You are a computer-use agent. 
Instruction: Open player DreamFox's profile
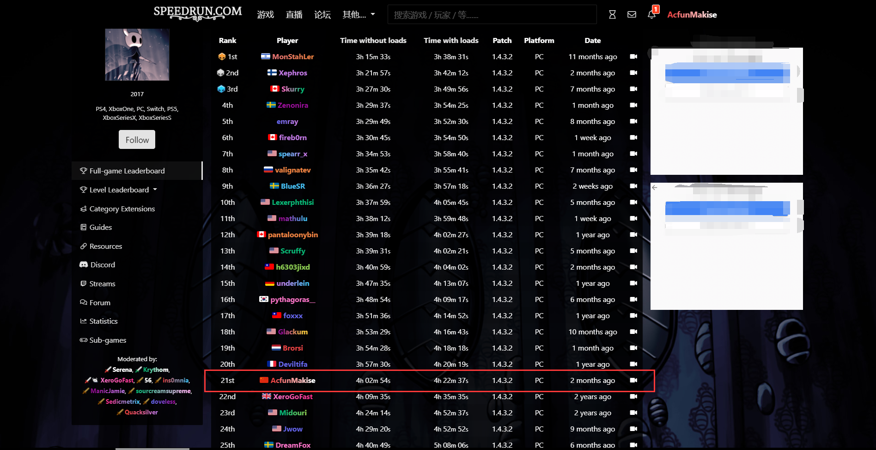(x=293, y=445)
